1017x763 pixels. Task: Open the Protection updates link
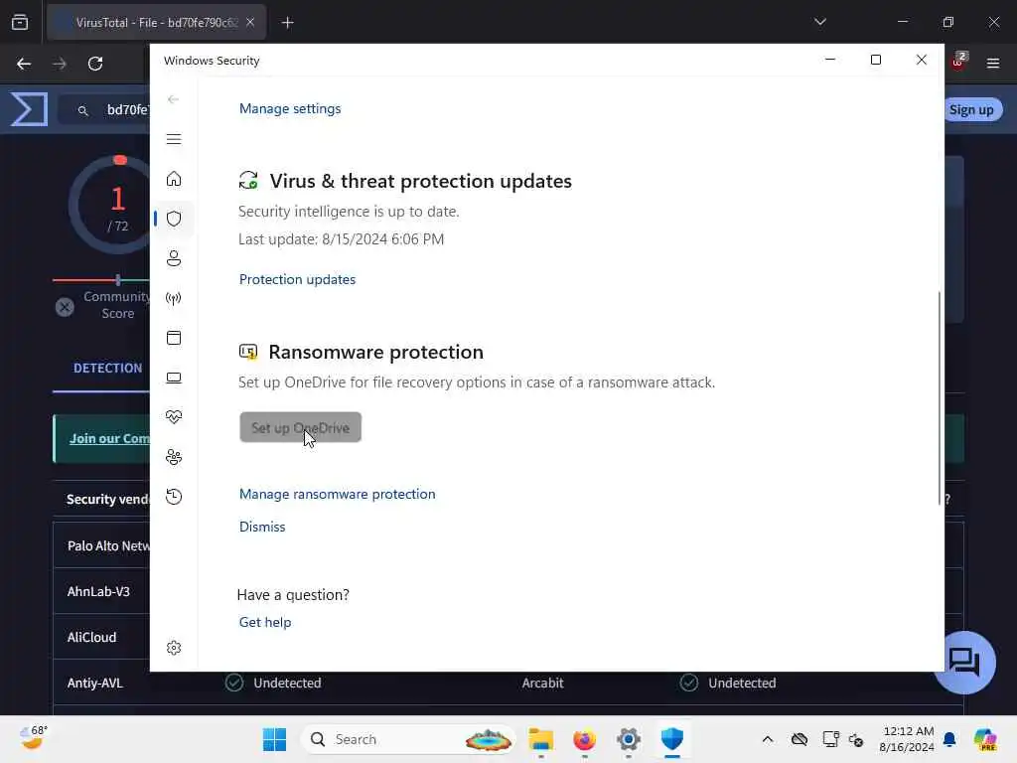tap(297, 279)
